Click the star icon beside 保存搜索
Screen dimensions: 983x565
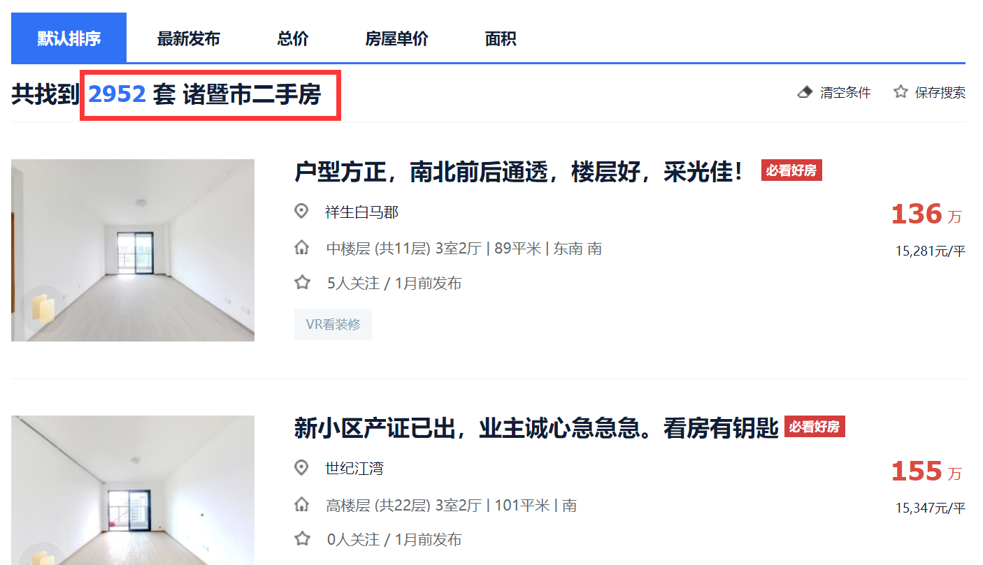click(901, 91)
